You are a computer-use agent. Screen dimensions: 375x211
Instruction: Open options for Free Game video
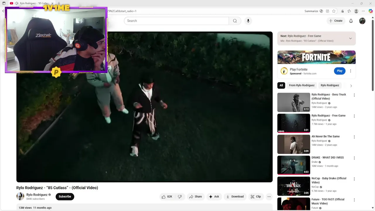tap(354, 116)
